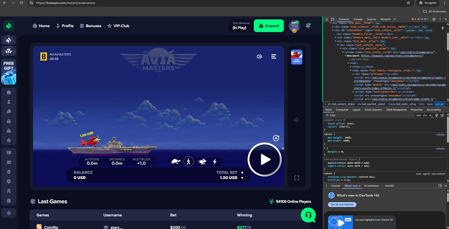The width and height of the screenshot is (449, 229).
Task: Choose the lightning turbo speed icon
Action: tap(215, 161)
